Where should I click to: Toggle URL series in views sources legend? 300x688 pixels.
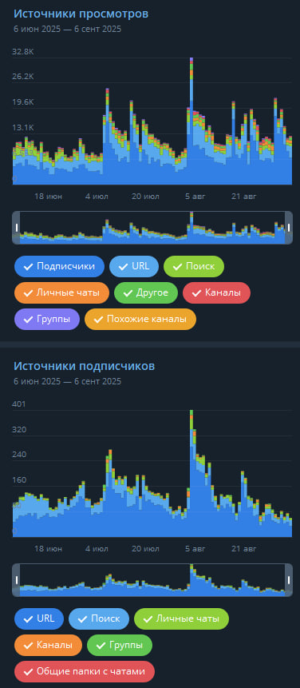[x=133, y=266]
